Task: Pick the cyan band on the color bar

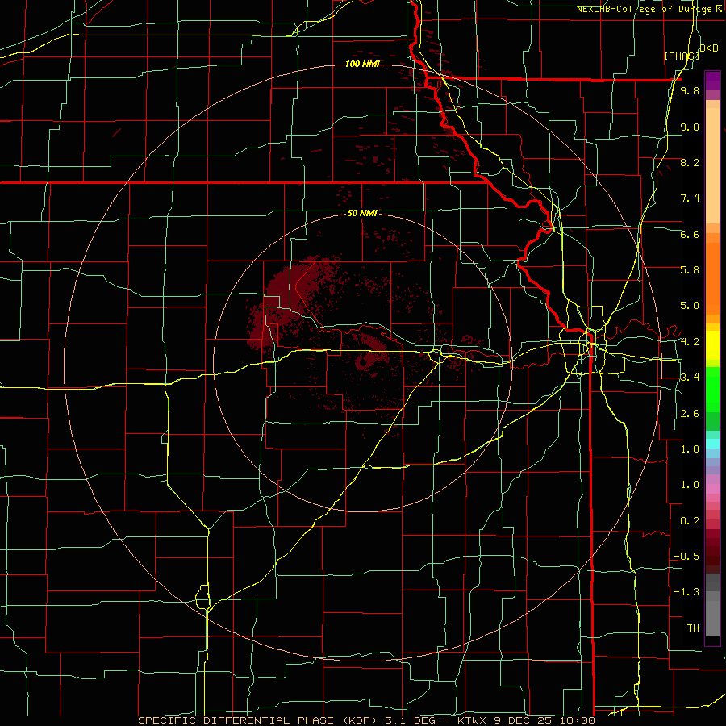Action: point(712,444)
